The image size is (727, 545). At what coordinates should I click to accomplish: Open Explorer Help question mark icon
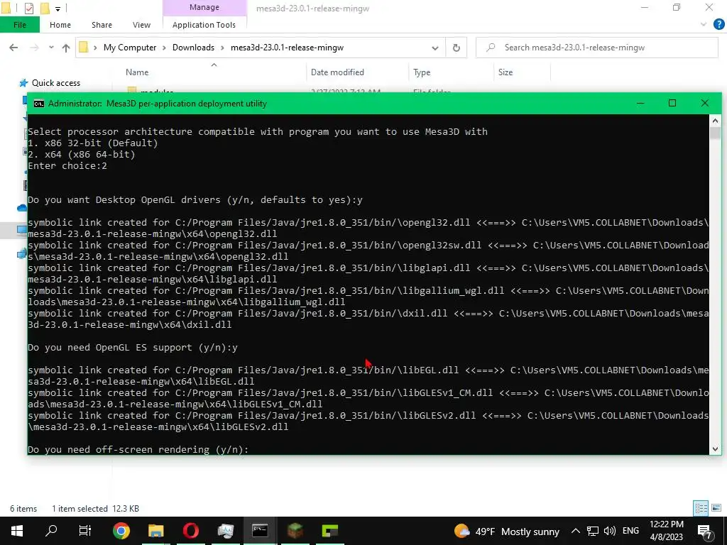pyautogui.click(x=718, y=25)
